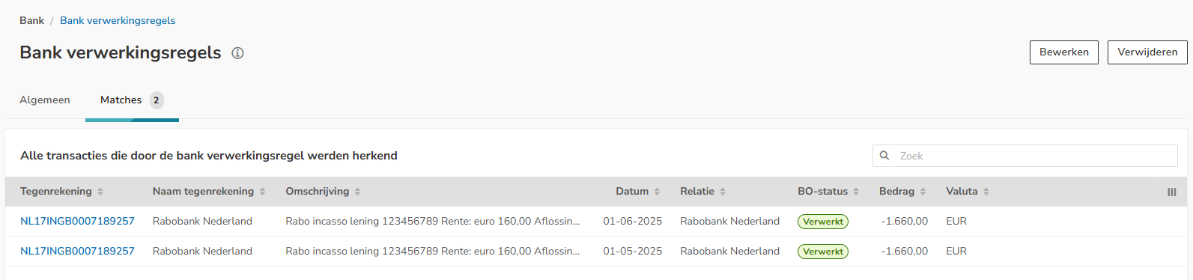
Task: Click the Verwijderen button
Action: [x=1147, y=52]
